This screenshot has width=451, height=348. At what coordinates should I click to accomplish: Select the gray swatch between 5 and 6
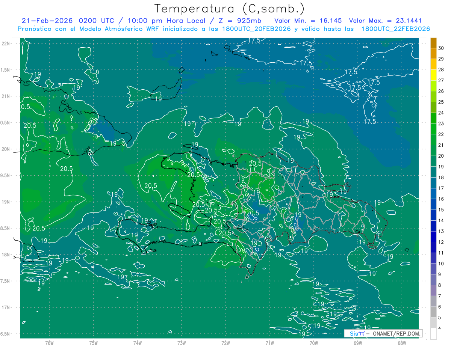(433, 312)
